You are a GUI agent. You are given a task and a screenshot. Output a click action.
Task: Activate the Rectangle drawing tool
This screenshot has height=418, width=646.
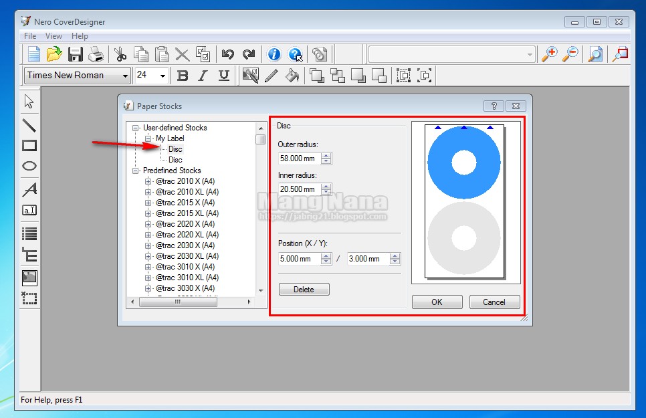click(29, 145)
